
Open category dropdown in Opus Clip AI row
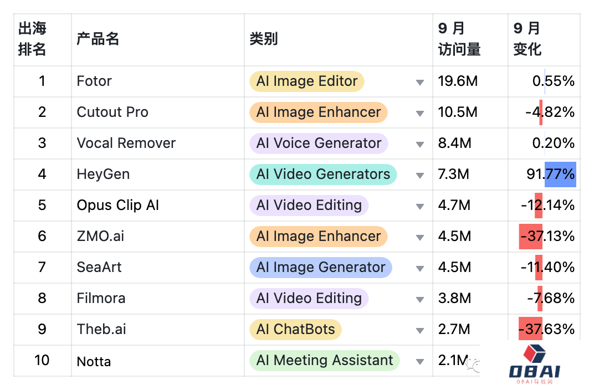[419, 207]
